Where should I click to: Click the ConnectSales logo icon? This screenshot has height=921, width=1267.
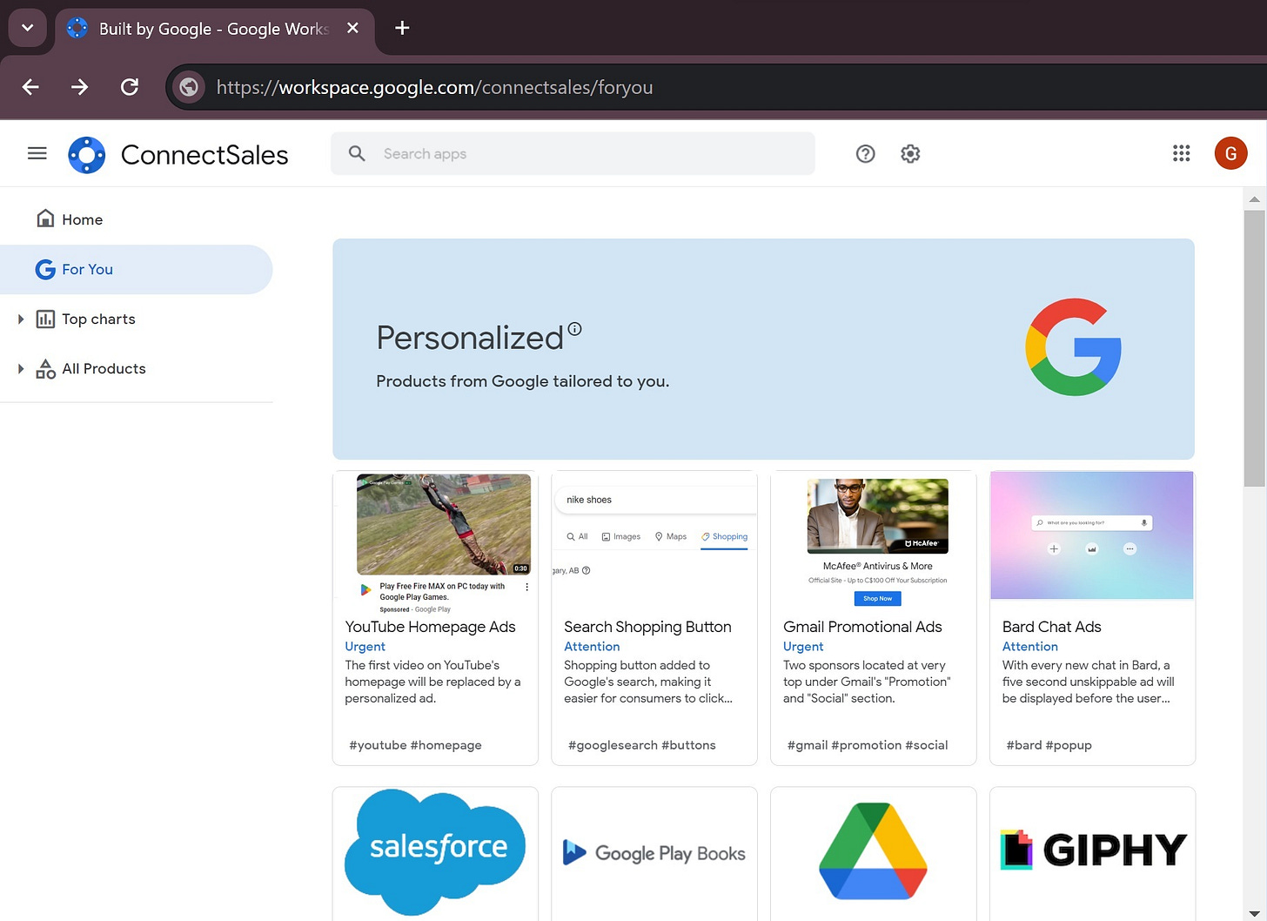click(x=87, y=155)
